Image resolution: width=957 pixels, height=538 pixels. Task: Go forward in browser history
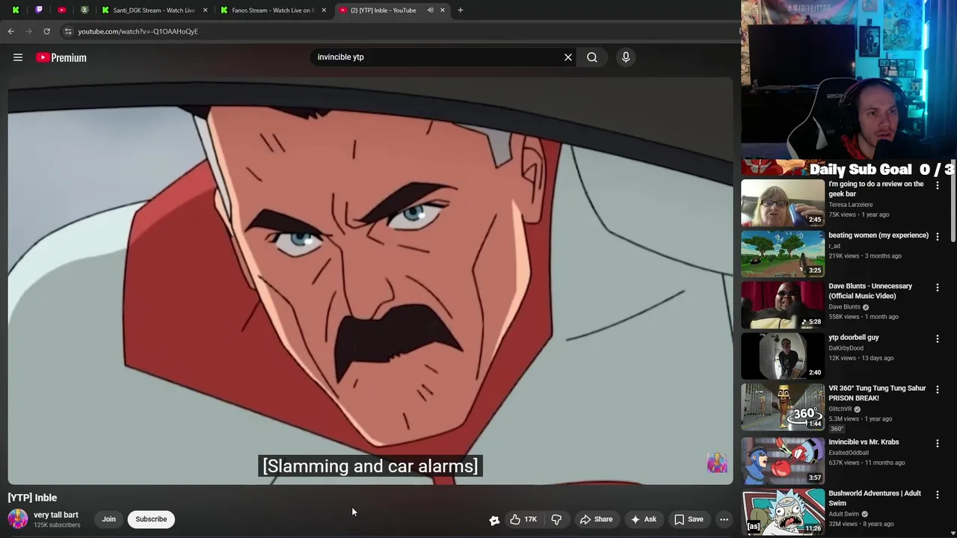click(x=29, y=31)
